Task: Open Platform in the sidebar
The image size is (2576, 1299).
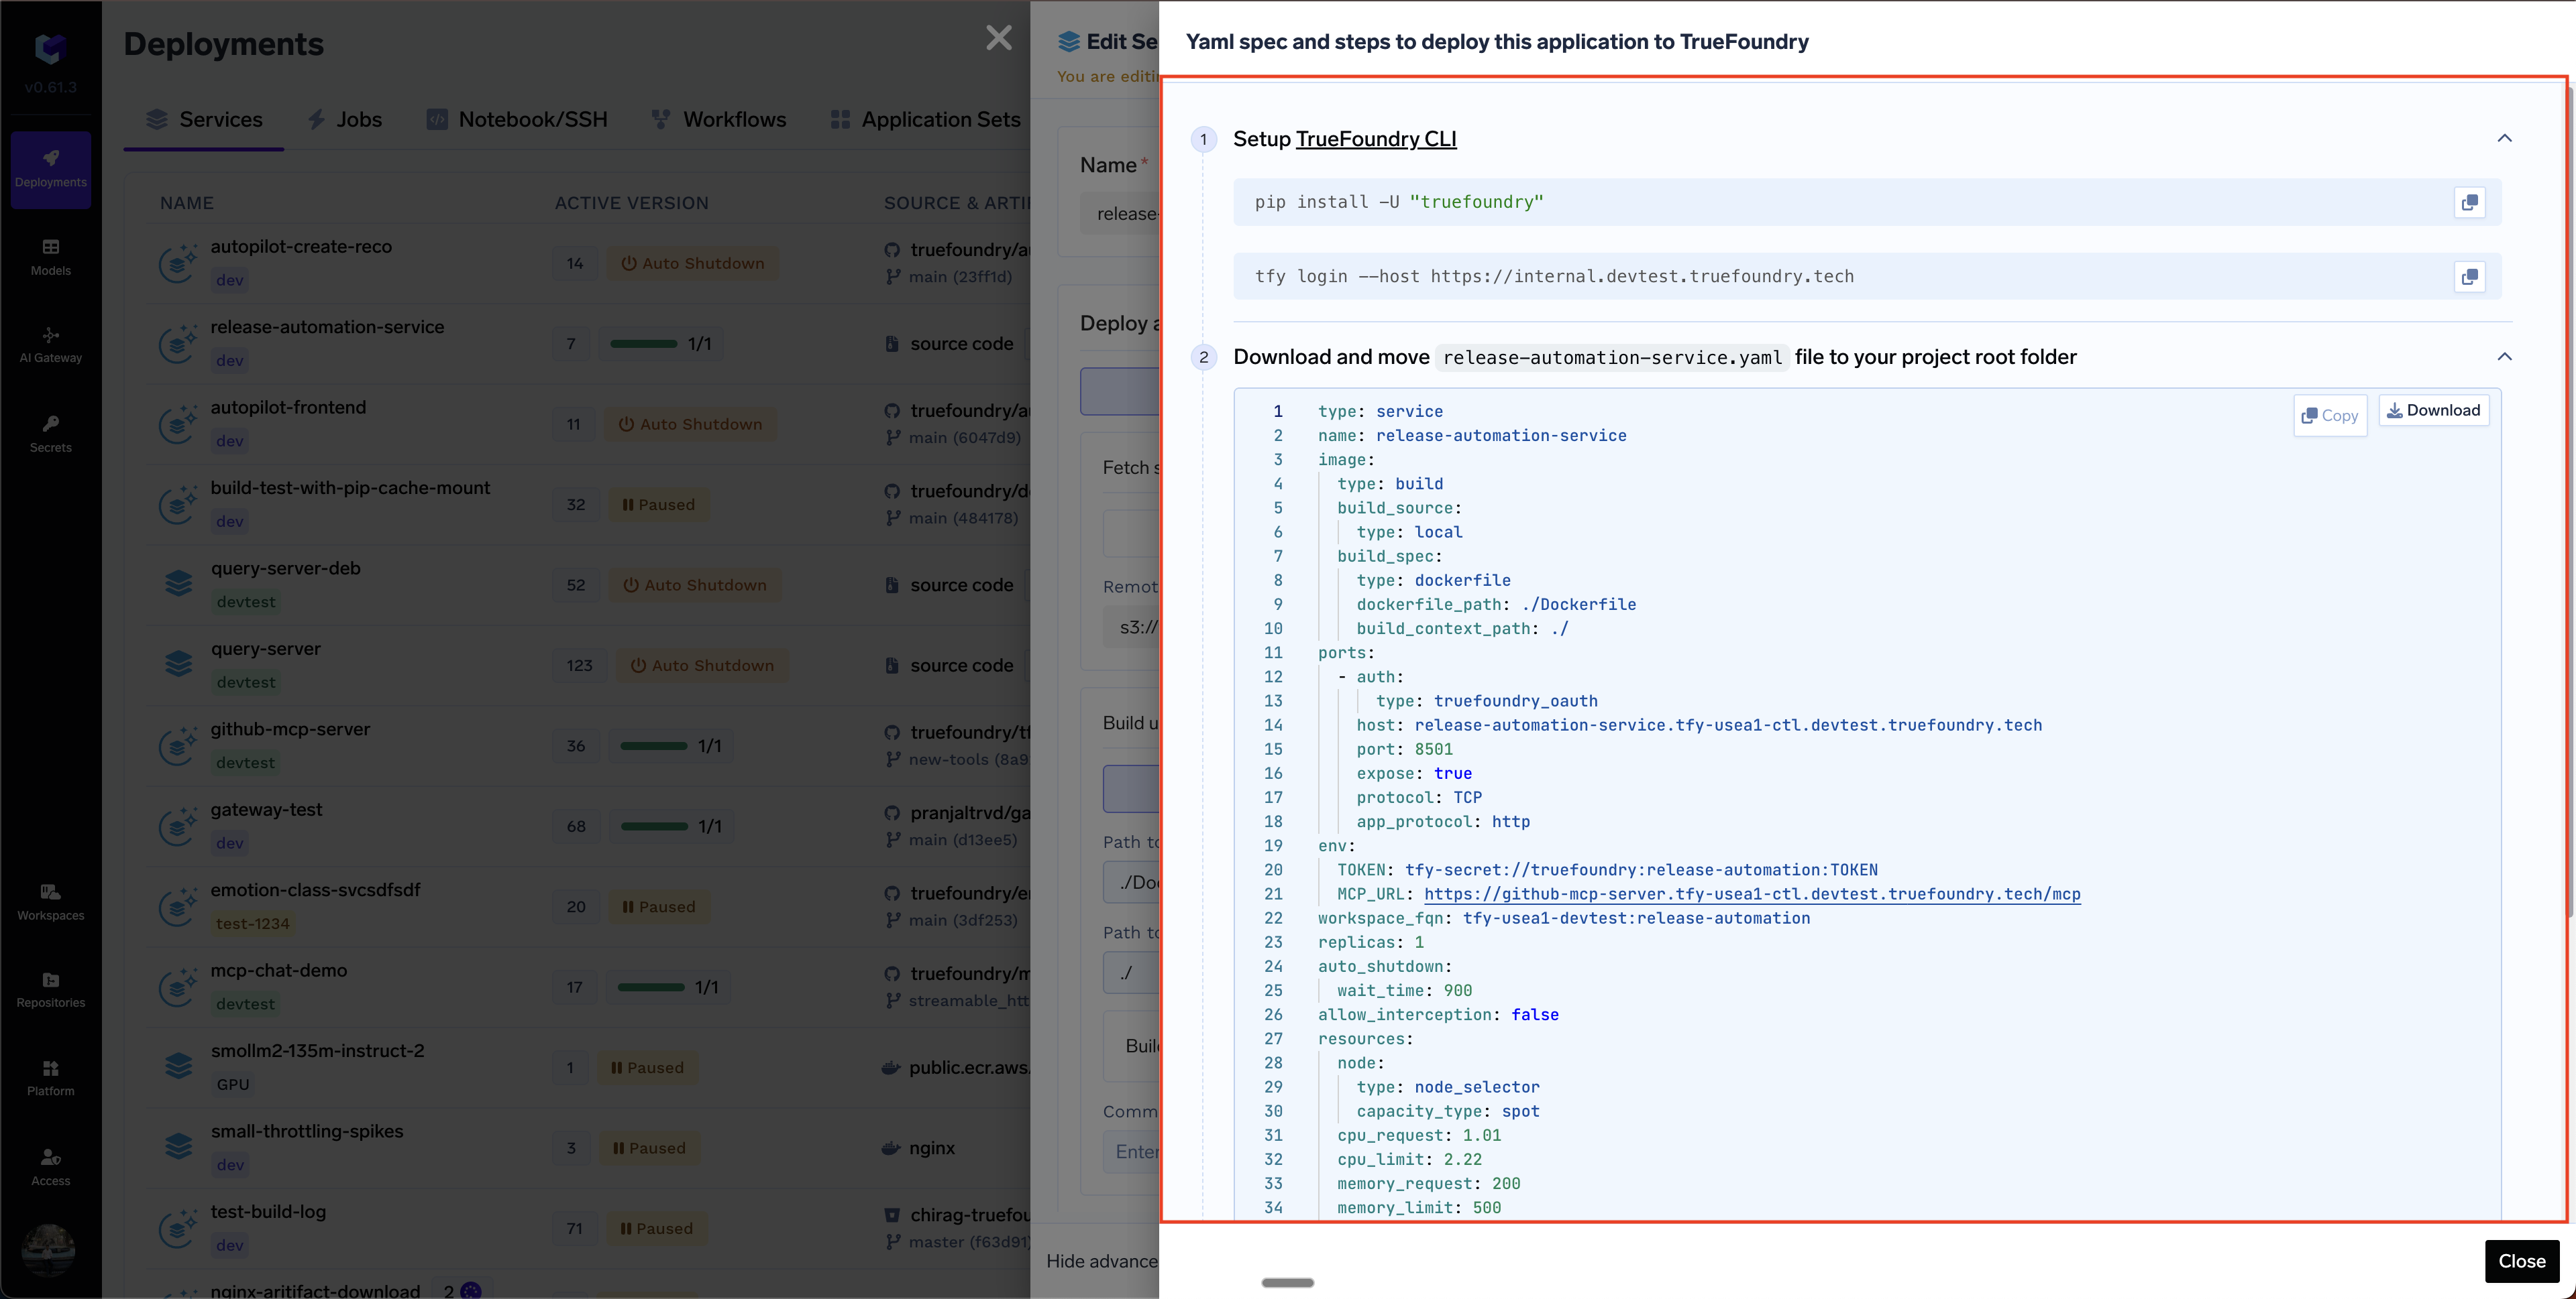Action: point(51,1078)
